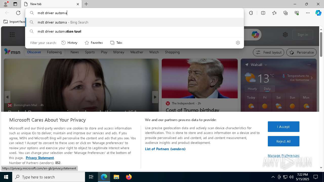Switch weather view to Daily
The height and width of the screenshot is (182, 324).
pyautogui.click(x=267, y=89)
